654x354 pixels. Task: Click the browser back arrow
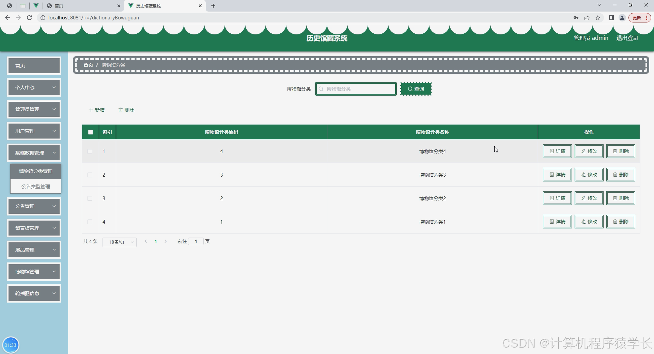pos(7,18)
